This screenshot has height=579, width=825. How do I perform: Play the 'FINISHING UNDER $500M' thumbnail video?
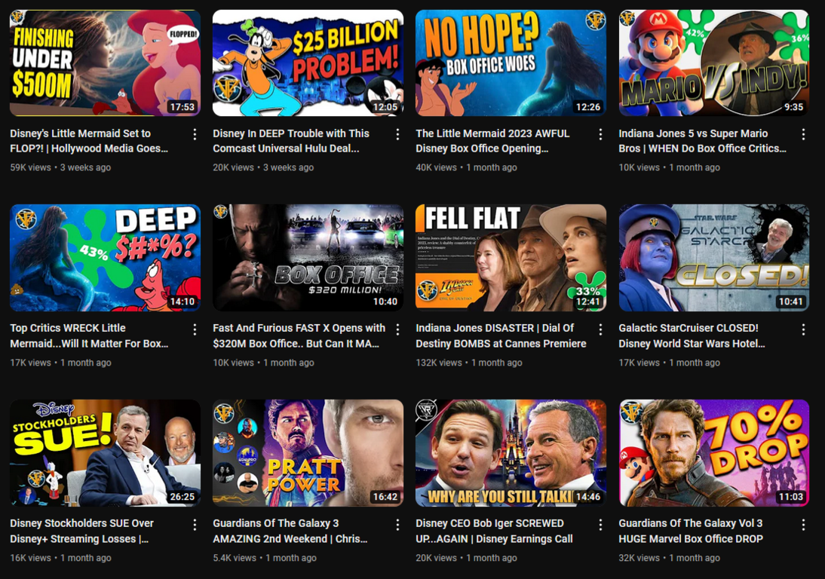(105, 63)
